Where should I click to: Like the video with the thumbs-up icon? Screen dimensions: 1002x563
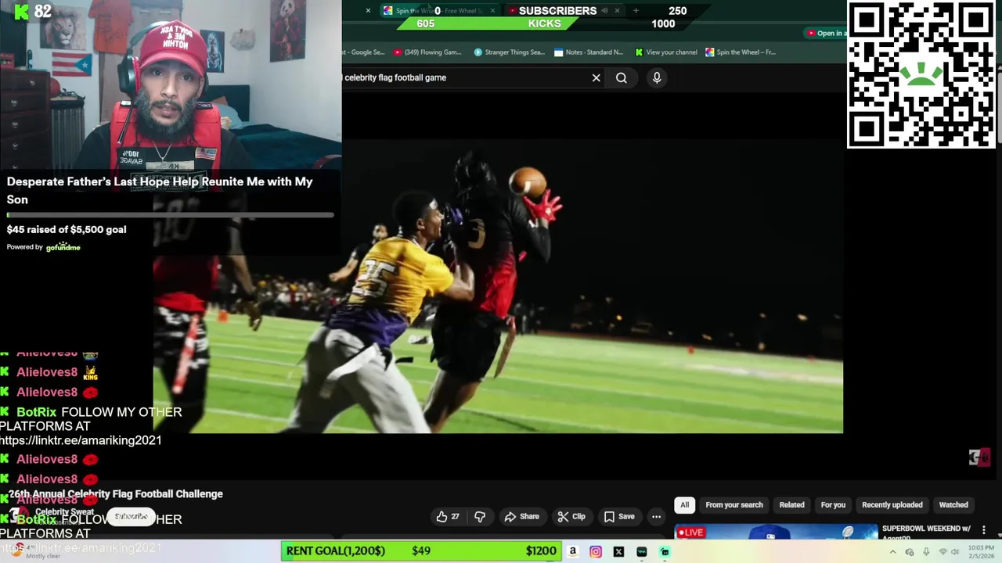(448, 517)
